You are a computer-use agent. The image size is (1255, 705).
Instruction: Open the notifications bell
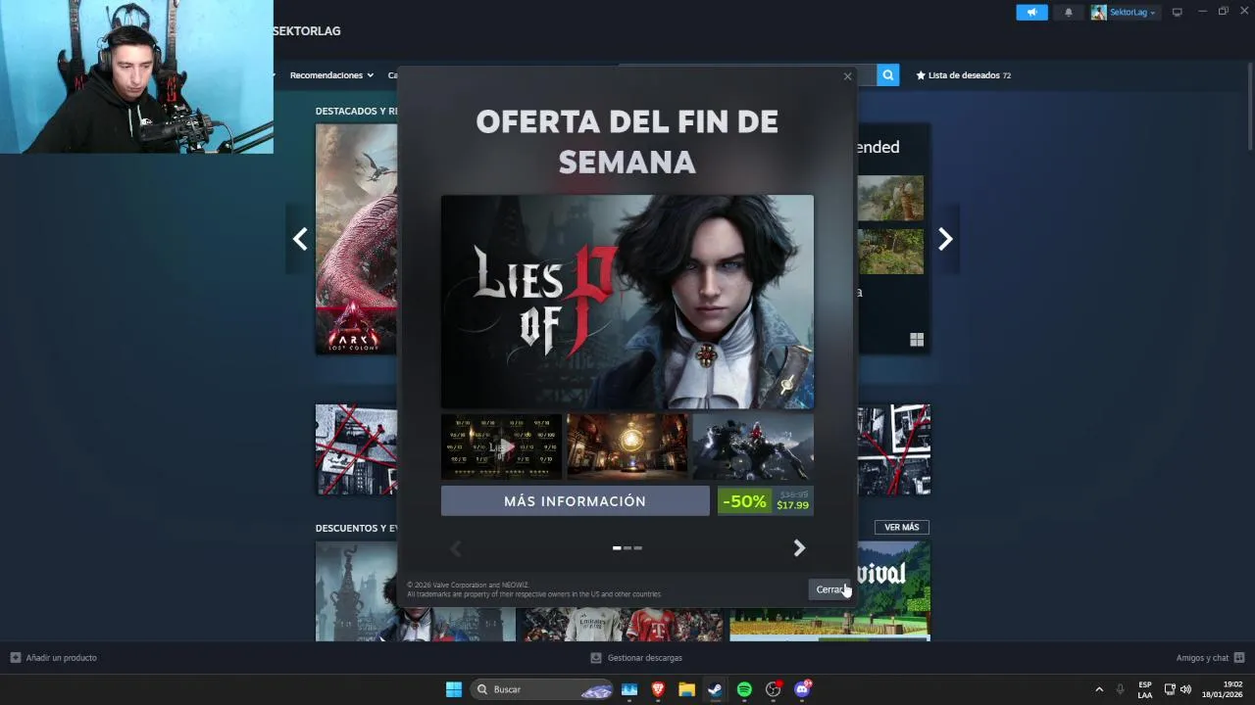1069,12
